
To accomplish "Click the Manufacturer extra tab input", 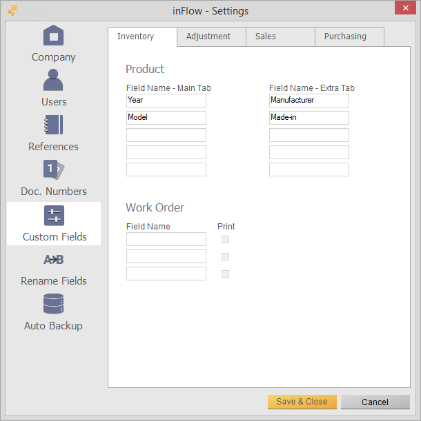I will click(309, 101).
